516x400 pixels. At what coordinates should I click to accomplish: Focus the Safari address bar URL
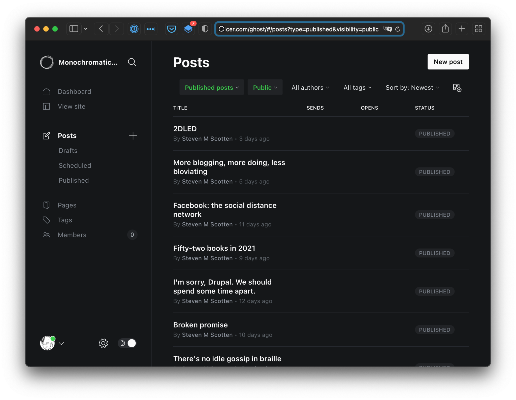tap(302, 29)
